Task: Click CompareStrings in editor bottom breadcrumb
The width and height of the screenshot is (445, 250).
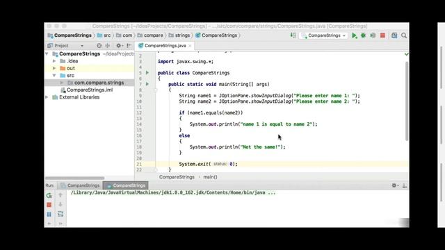Action: click(x=177, y=177)
